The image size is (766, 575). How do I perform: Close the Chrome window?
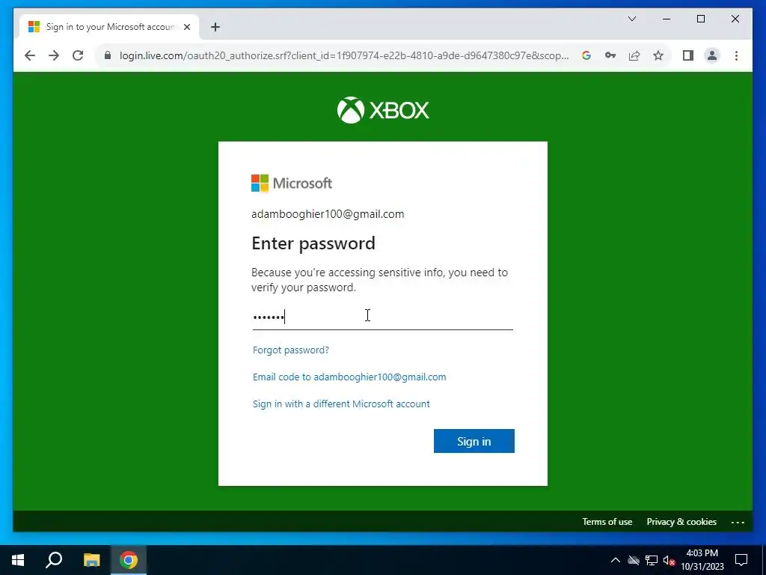[735, 19]
